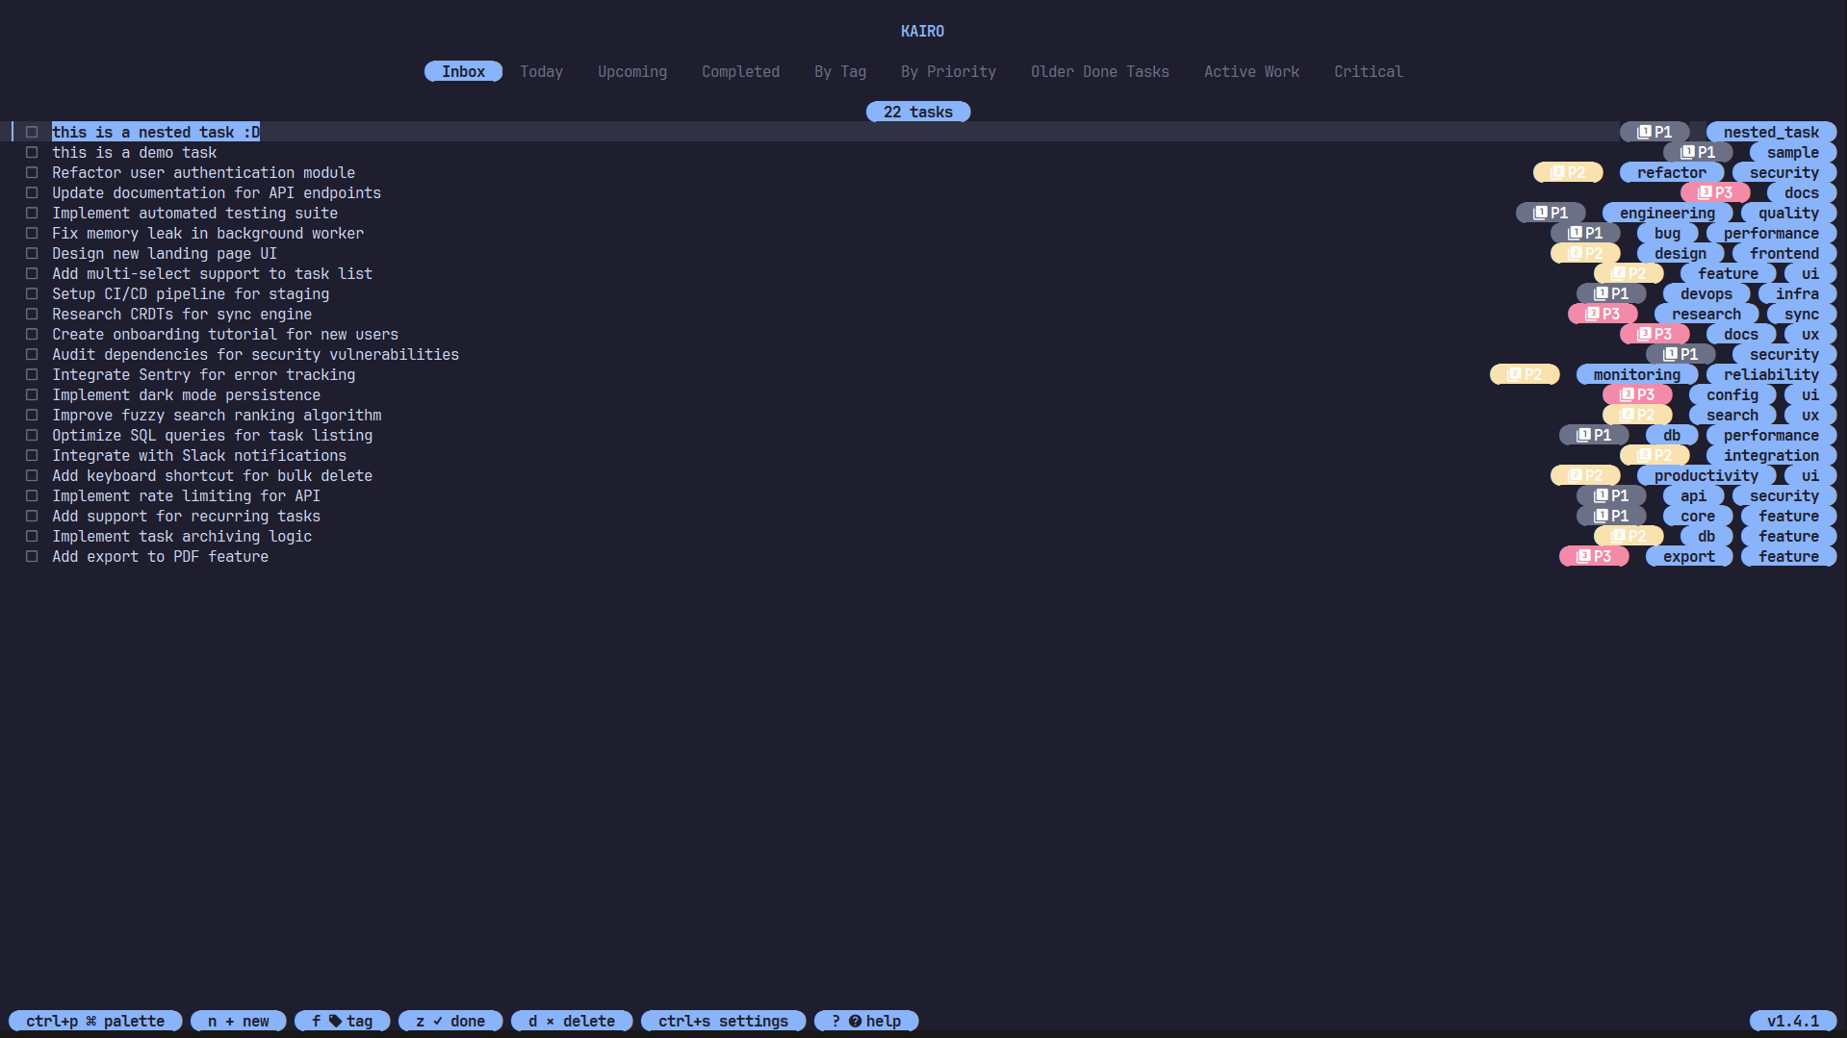Toggle Implement rate limiting for API checkbox
The height and width of the screenshot is (1038, 1847).
pyautogui.click(x=32, y=495)
